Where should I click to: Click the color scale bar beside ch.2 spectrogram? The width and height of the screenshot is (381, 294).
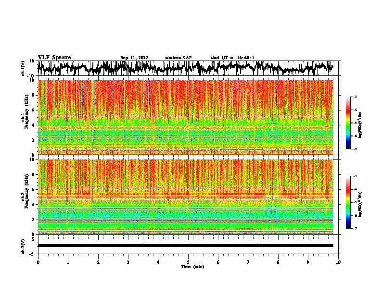(348, 202)
